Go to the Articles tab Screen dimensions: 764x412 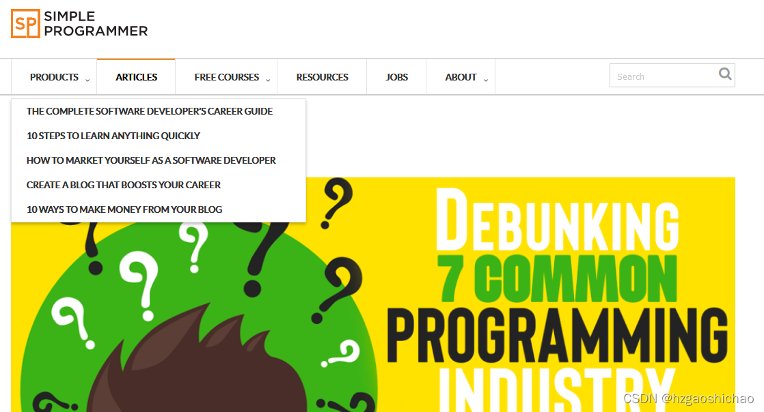136,77
